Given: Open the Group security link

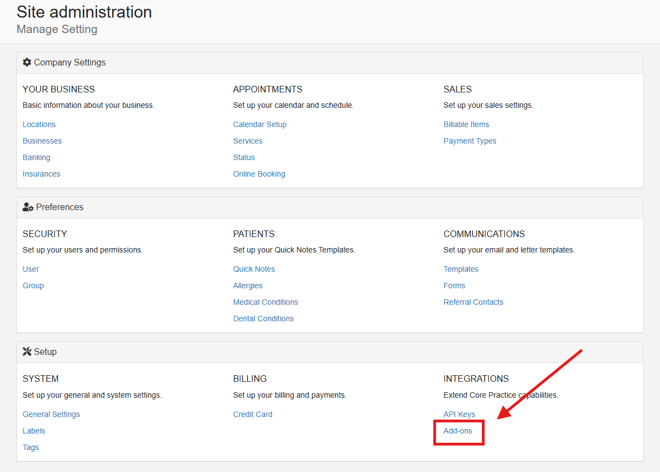Looking at the screenshot, I should click(x=33, y=286).
